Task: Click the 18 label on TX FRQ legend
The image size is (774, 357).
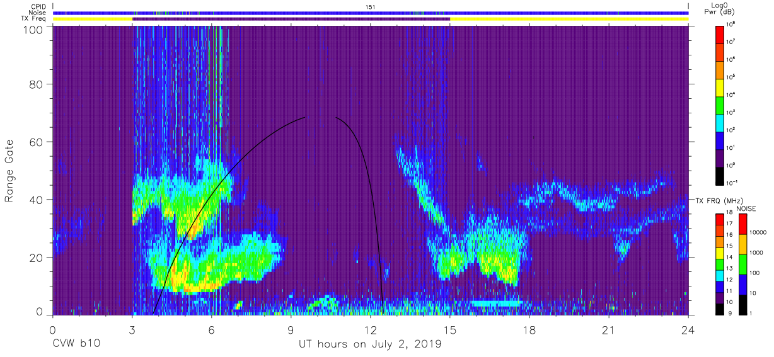Action: click(x=730, y=213)
